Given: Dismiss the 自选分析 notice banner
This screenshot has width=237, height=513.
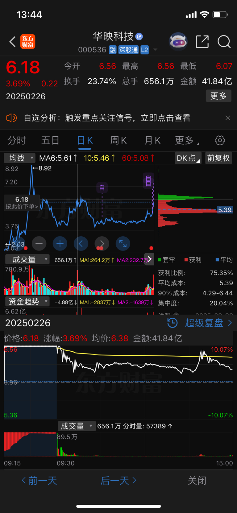Looking at the screenshot, I should coord(228,118).
